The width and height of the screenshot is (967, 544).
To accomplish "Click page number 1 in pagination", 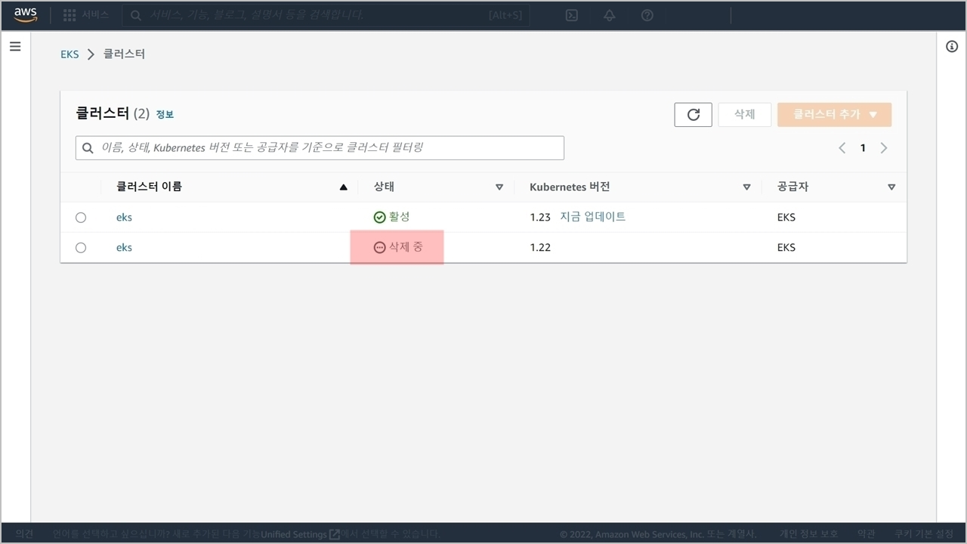I will pyautogui.click(x=863, y=148).
